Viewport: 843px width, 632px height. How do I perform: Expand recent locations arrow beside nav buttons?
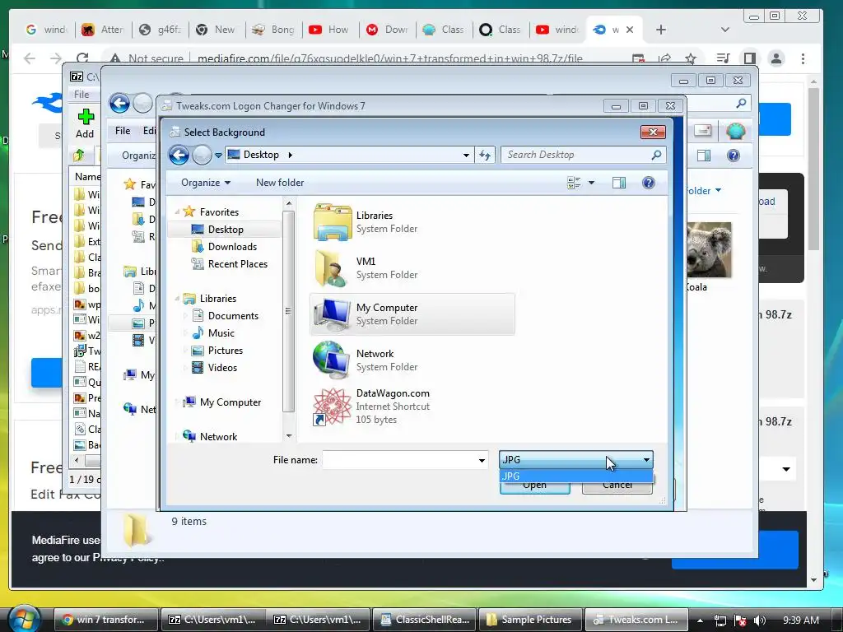218,156
